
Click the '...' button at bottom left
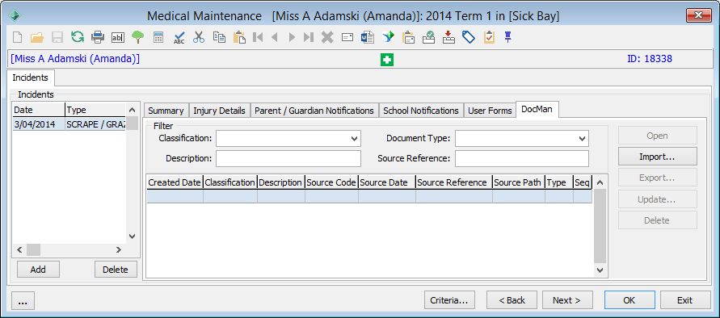[22, 302]
